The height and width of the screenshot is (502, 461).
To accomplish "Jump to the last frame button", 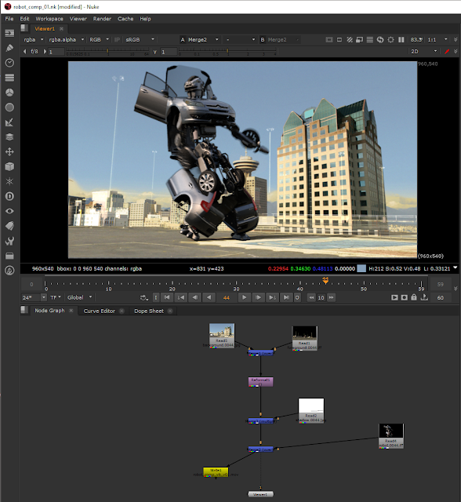I will point(286,297).
